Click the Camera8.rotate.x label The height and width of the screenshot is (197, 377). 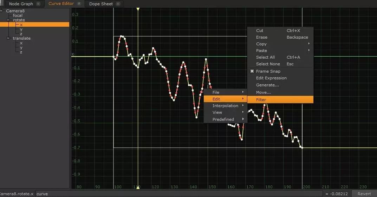17,194
